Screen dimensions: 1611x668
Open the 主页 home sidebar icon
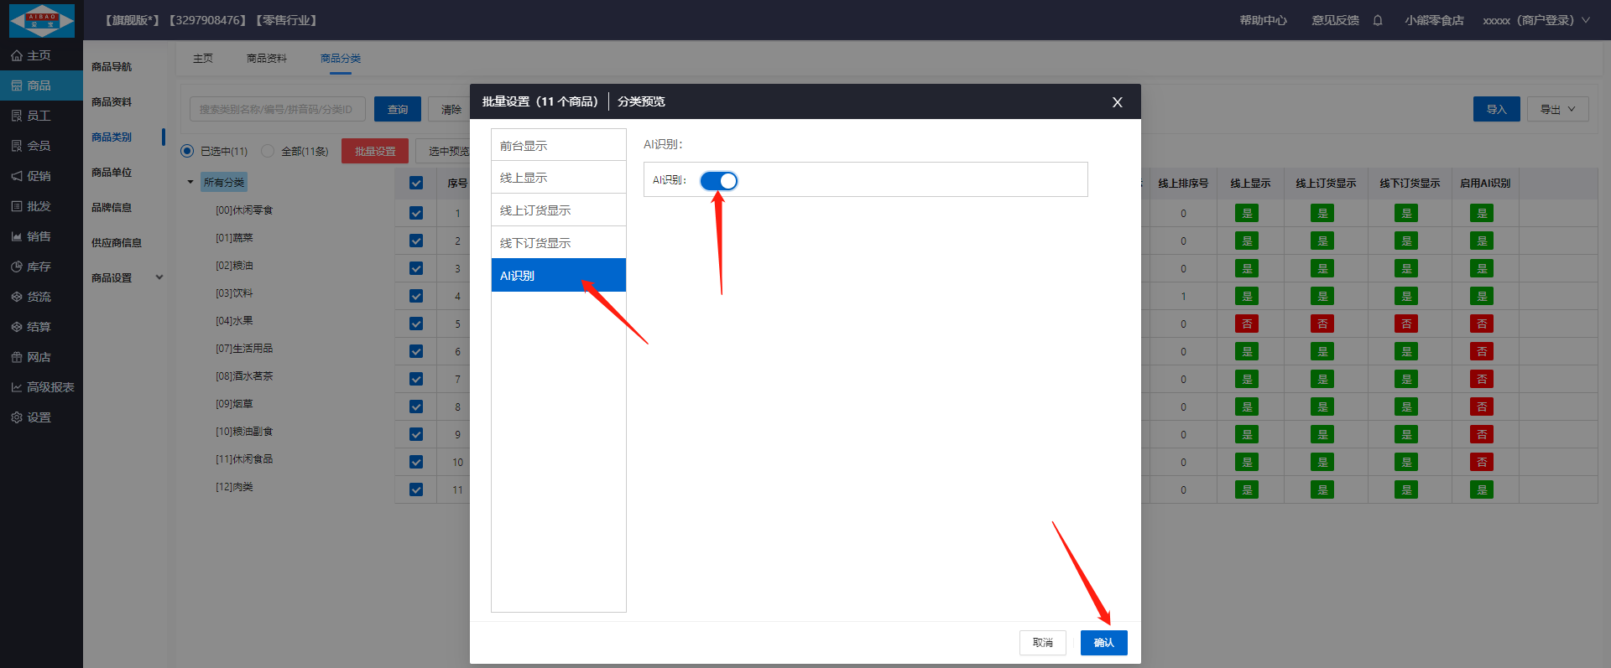point(17,55)
